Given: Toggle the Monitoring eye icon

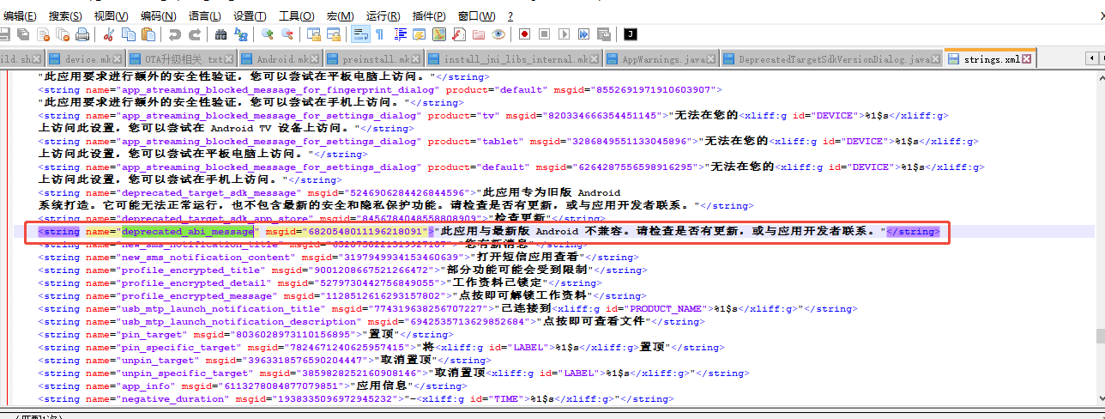Looking at the screenshot, I should point(498,34).
